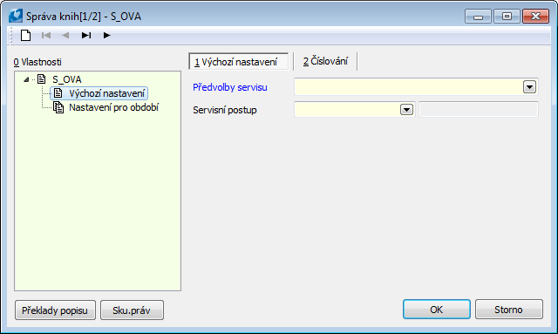Confirm with the OK button

pos(437,310)
